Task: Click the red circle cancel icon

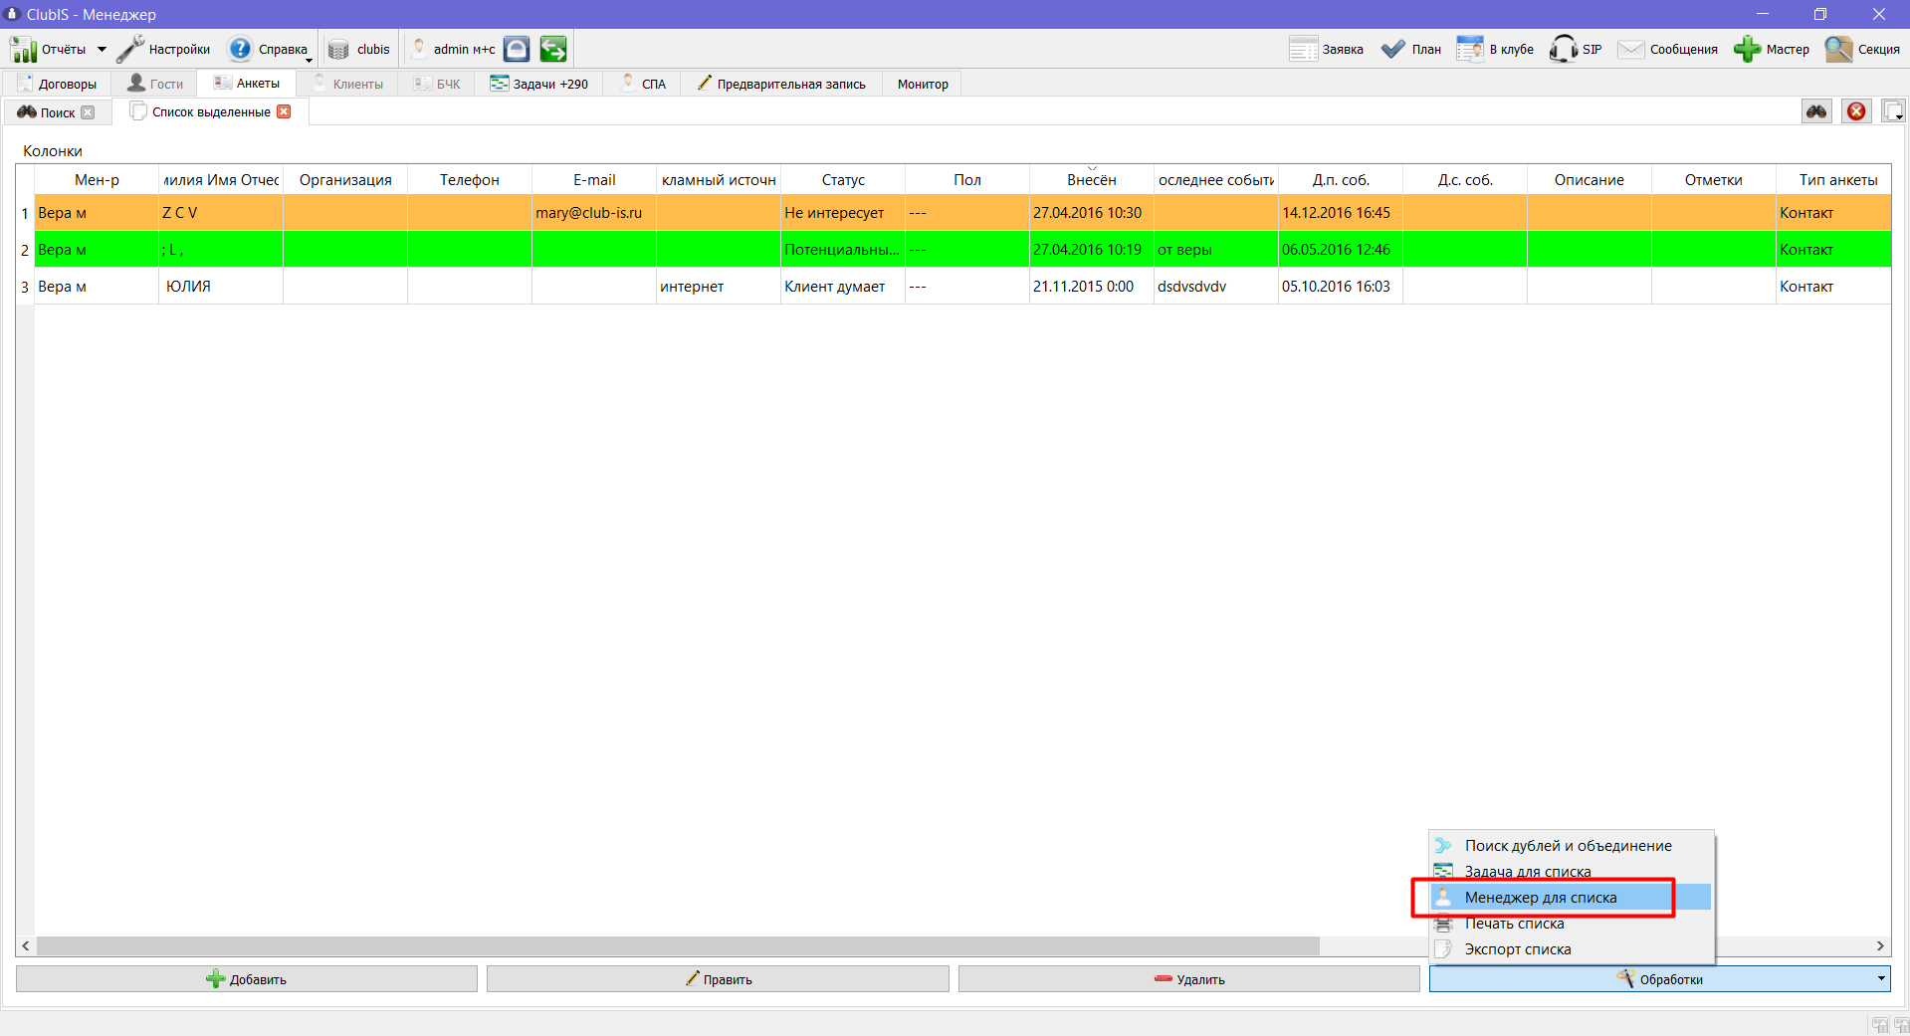Action: pos(1856,111)
